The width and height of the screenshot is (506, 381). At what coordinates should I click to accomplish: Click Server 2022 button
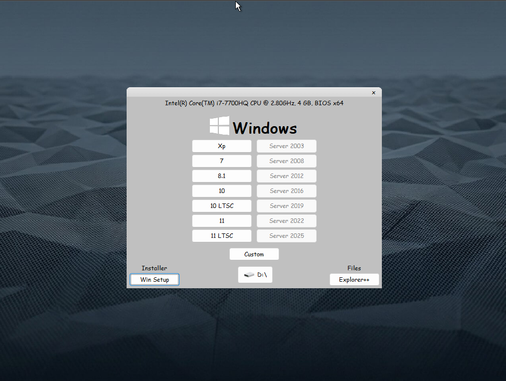click(x=287, y=221)
